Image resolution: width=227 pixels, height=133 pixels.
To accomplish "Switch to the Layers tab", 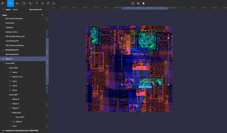I will click(x=8, y=10).
